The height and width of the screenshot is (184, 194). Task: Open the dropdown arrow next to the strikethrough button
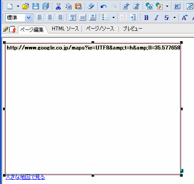coord(174,18)
